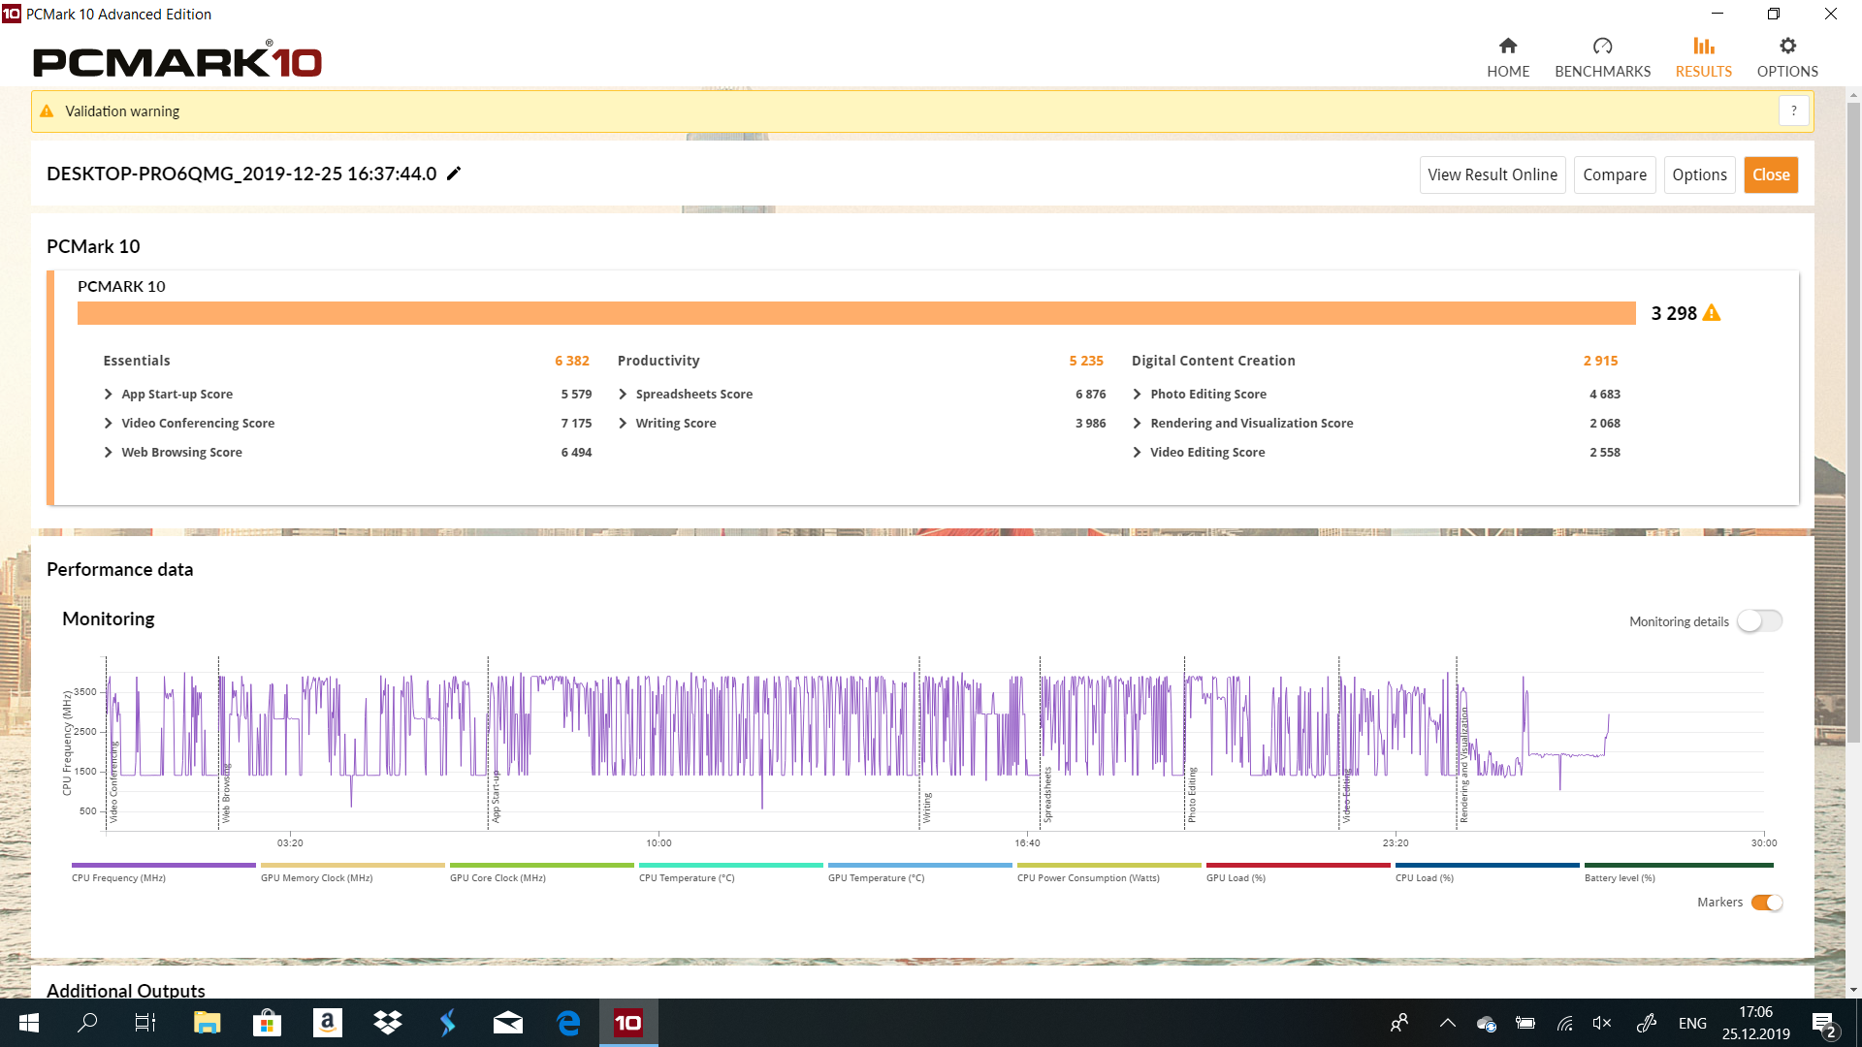
Task: Click the score warning triangle icon
Action: 1712,313
